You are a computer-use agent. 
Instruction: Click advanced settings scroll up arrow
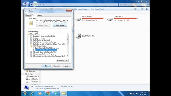[x=68, y=34]
